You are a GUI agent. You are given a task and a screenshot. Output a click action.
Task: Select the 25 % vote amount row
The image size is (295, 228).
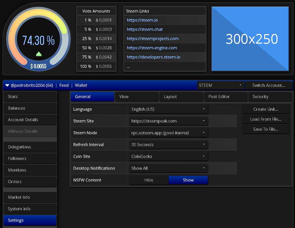[x=96, y=39]
